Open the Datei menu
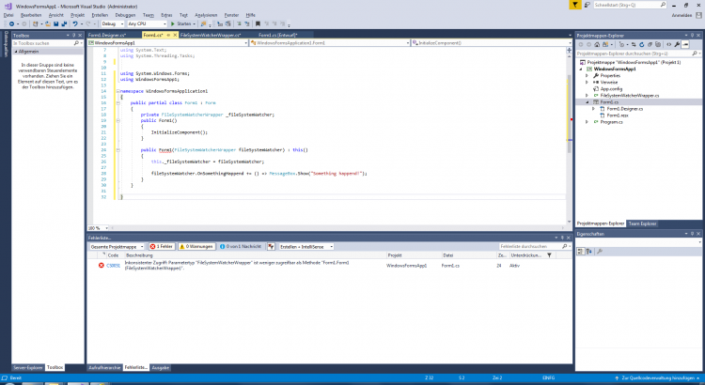The image size is (705, 385). pos(8,15)
